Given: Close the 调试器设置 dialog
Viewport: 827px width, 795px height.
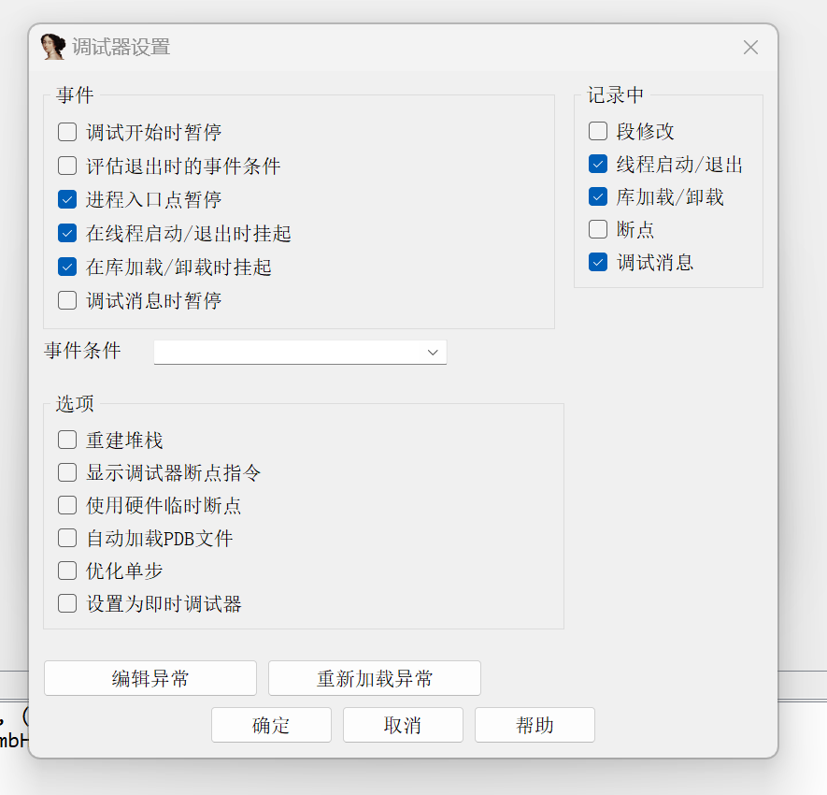Looking at the screenshot, I should [750, 47].
